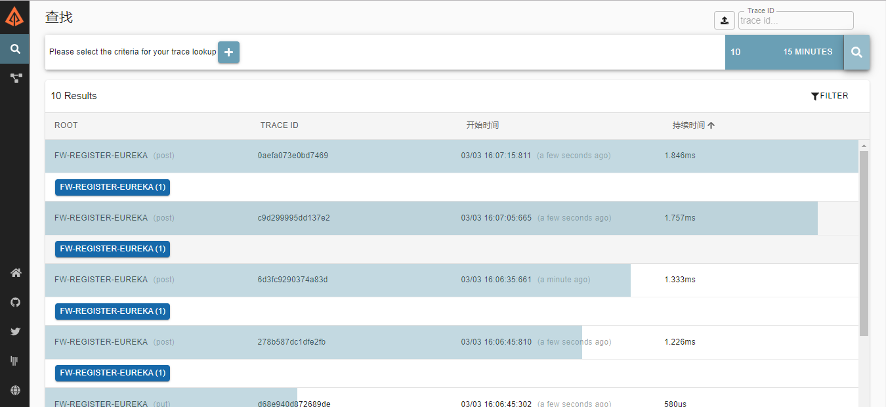Open the Dependencies graph page icon
Screen dimensions: 886x407
coord(15,78)
